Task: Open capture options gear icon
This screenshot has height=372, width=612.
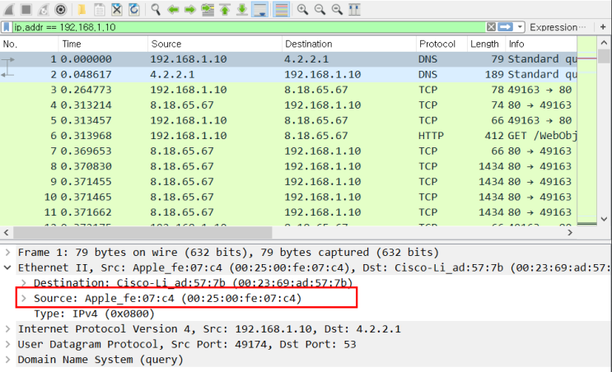Action: (x=60, y=9)
